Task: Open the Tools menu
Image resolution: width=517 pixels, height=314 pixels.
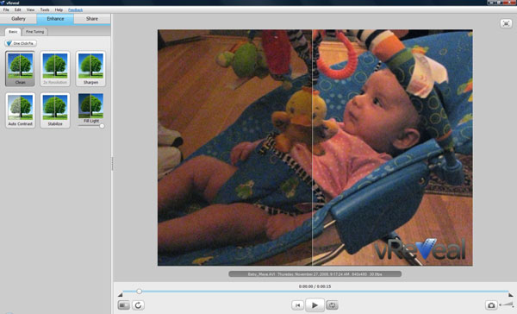Action: pyautogui.click(x=45, y=9)
